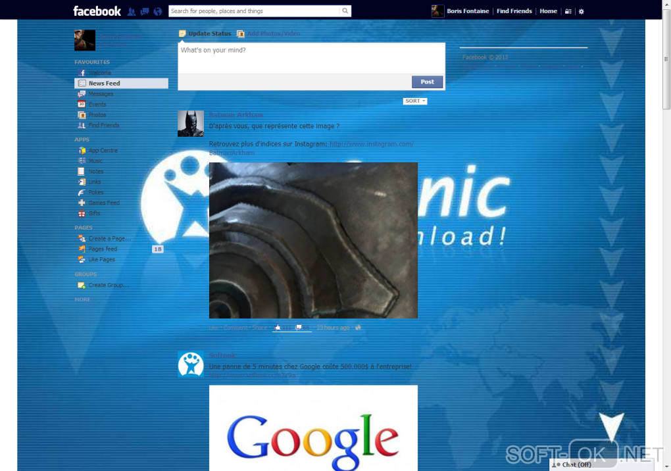Click the Gifts app icon

(x=82, y=214)
